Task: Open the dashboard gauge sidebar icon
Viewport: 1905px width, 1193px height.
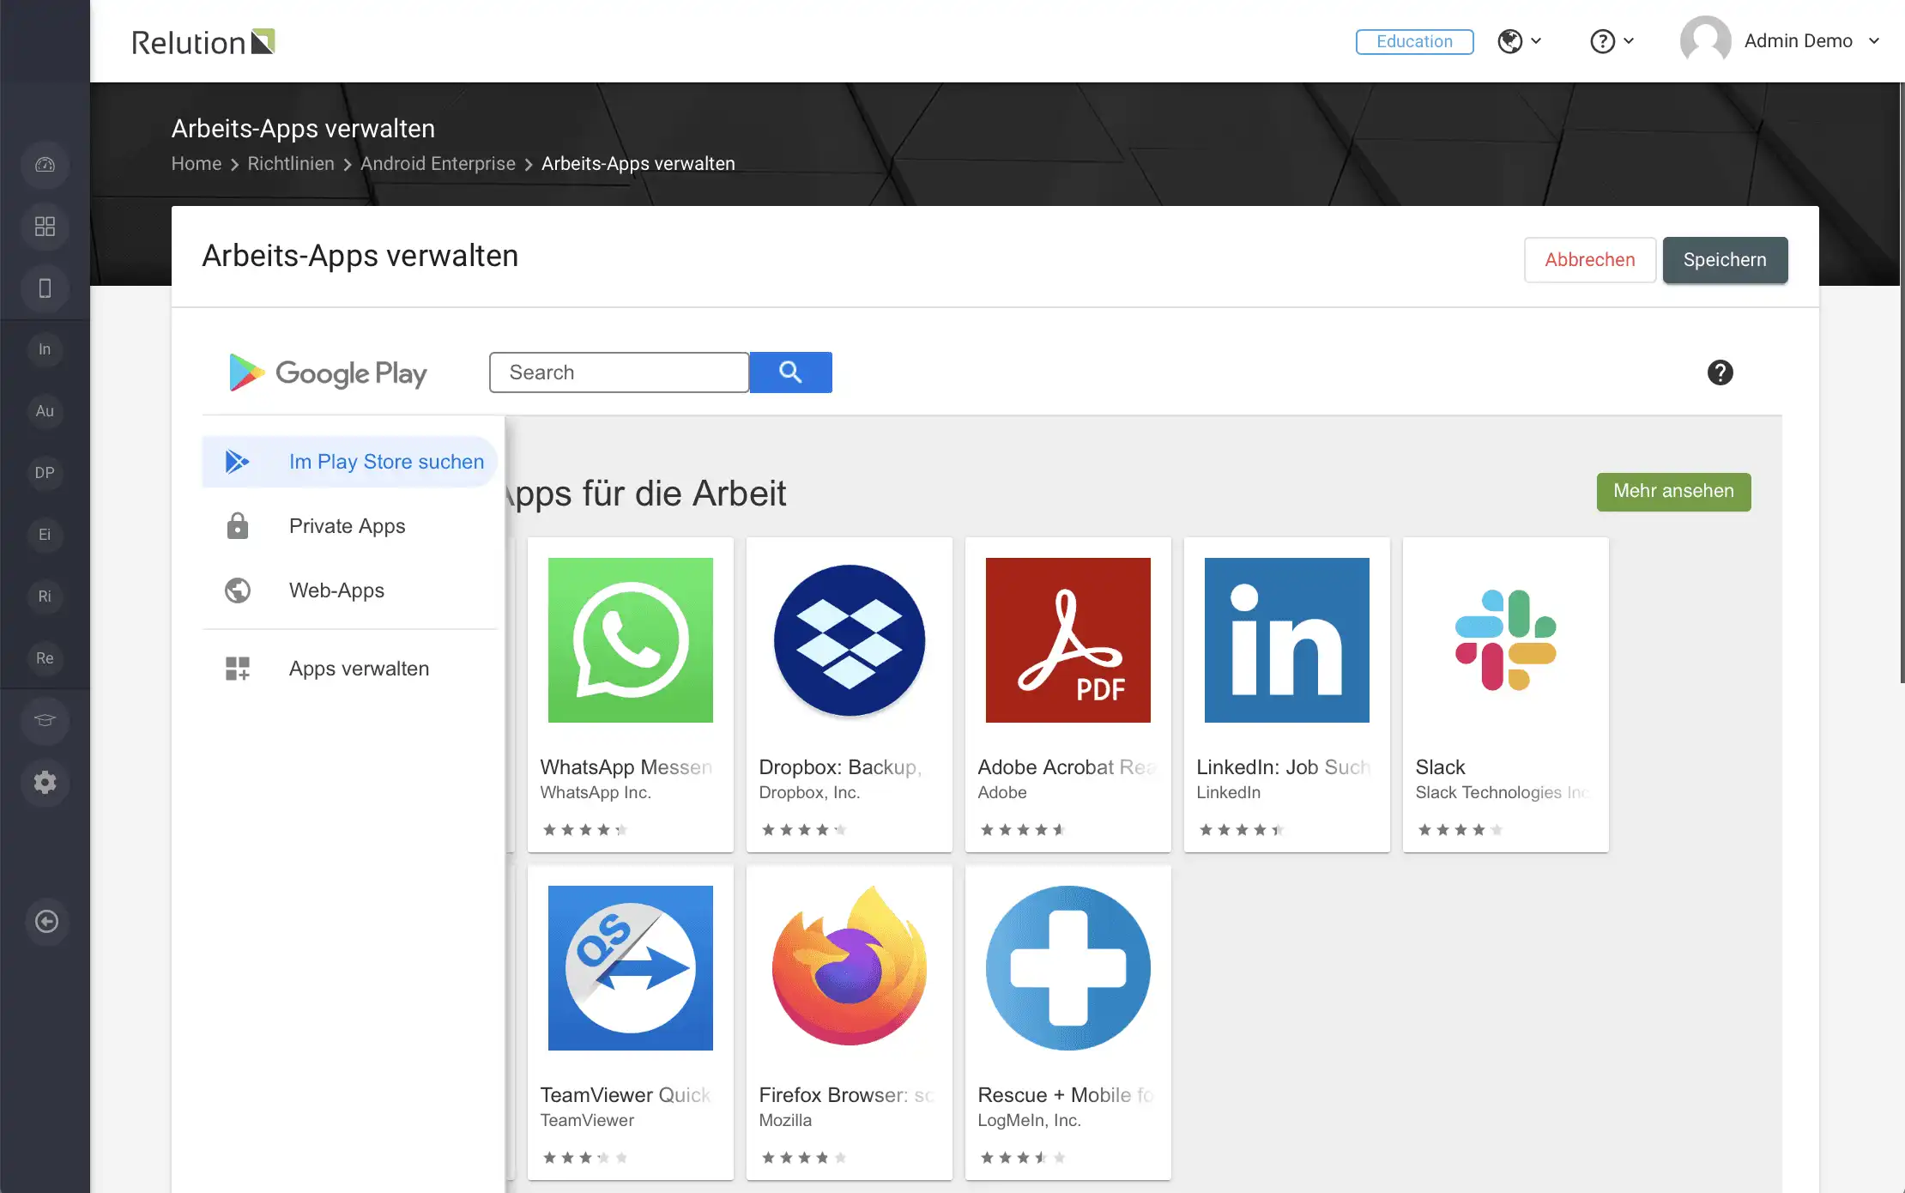Action: click(45, 165)
